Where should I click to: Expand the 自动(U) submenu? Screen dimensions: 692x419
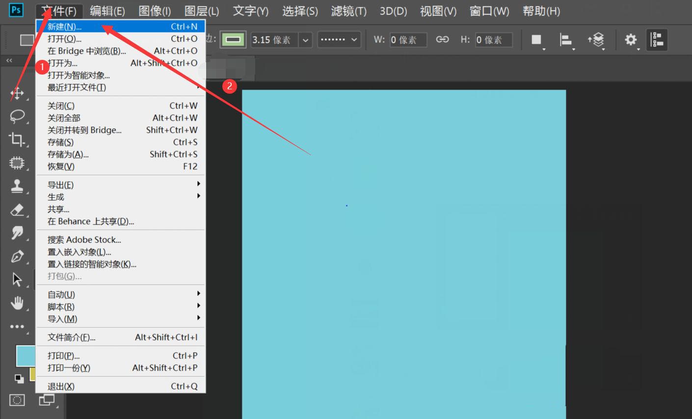[x=120, y=294]
